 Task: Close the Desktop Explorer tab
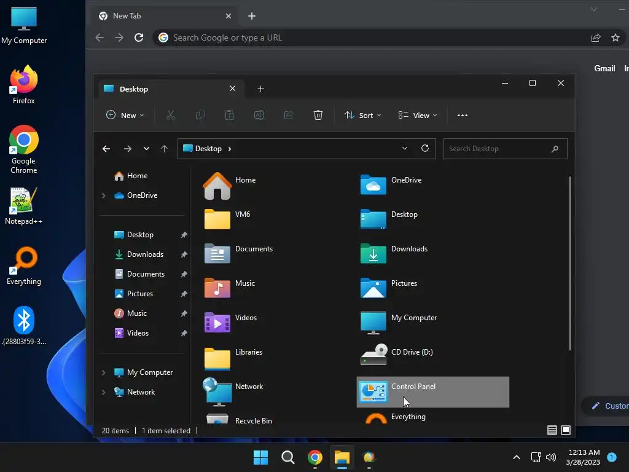232,88
